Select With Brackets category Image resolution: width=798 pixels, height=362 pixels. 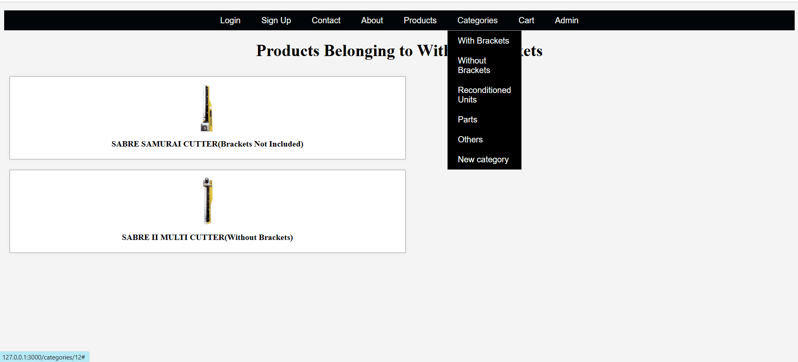point(484,41)
